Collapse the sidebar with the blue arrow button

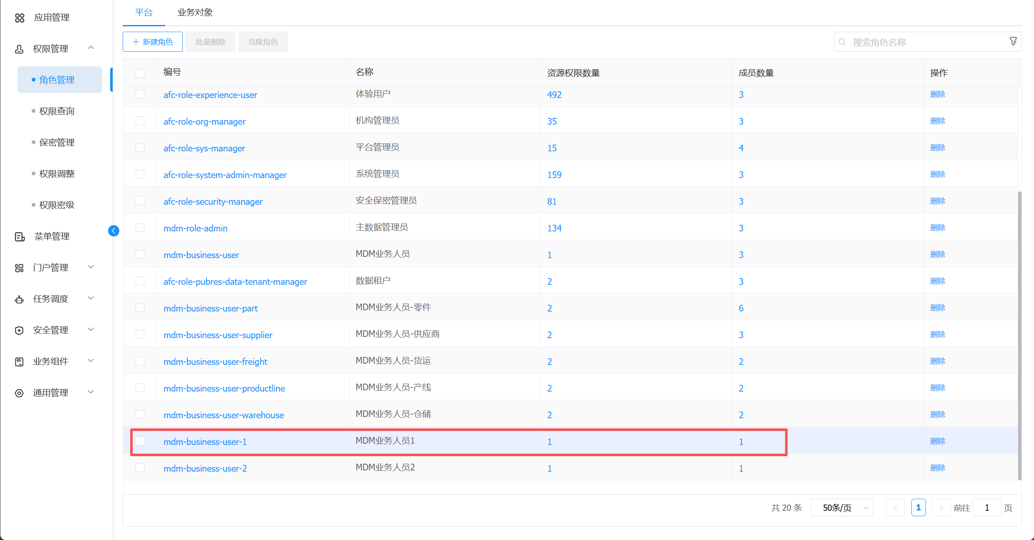pos(113,231)
